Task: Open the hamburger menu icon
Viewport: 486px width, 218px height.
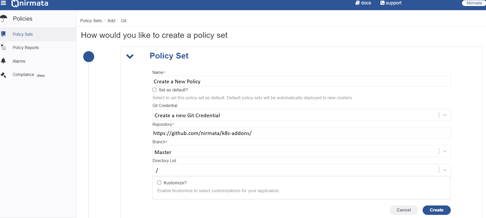Action: [3, 3]
